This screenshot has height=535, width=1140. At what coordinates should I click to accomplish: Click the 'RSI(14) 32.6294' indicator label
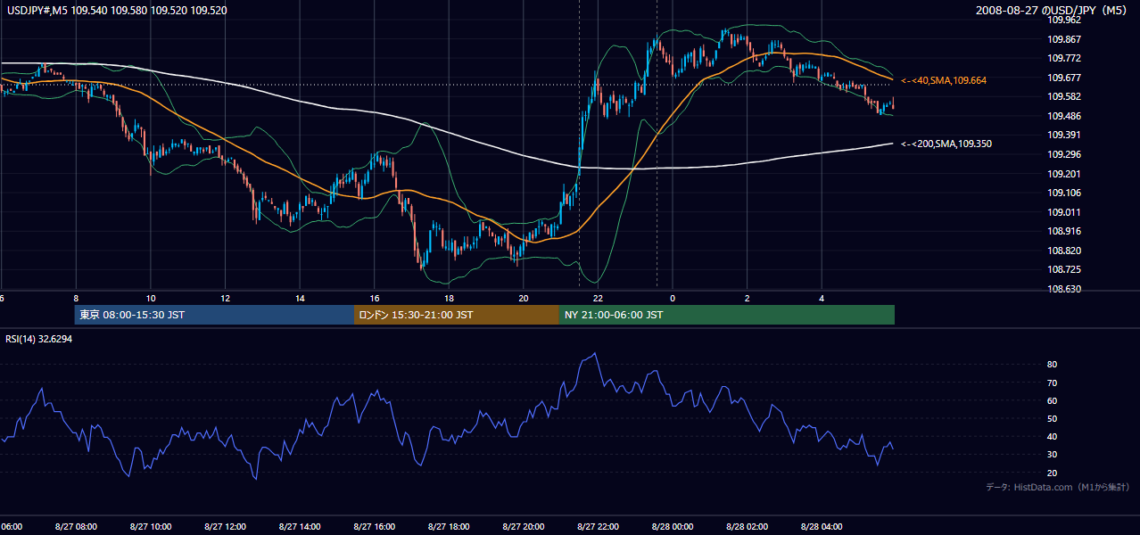coord(39,339)
